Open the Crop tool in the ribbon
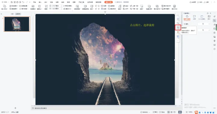Viewport: 217px width, 114px height. click(46, 6)
